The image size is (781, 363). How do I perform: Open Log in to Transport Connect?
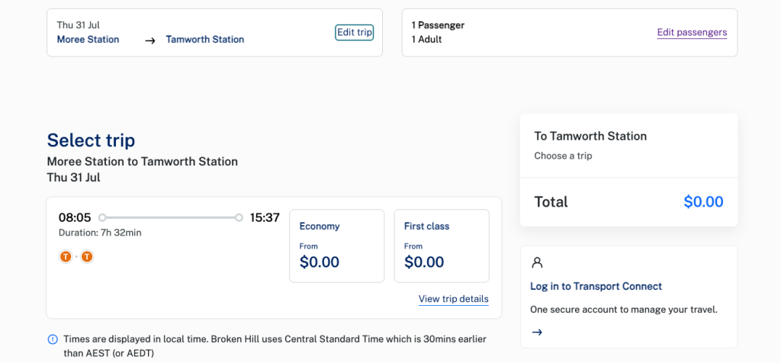596,286
